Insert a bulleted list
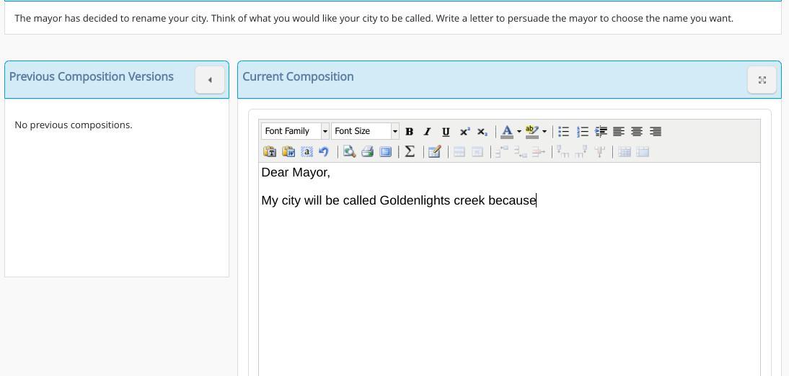Image resolution: width=789 pixels, height=376 pixels. [564, 132]
